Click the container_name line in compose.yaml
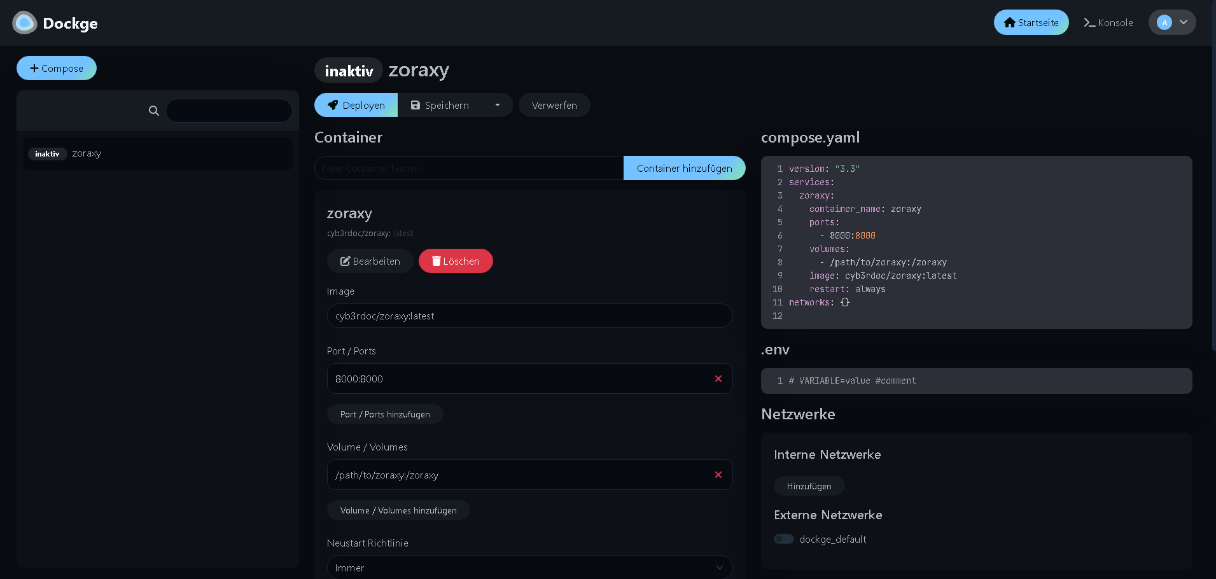The height and width of the screenshot is (579, 1216). 865,209
